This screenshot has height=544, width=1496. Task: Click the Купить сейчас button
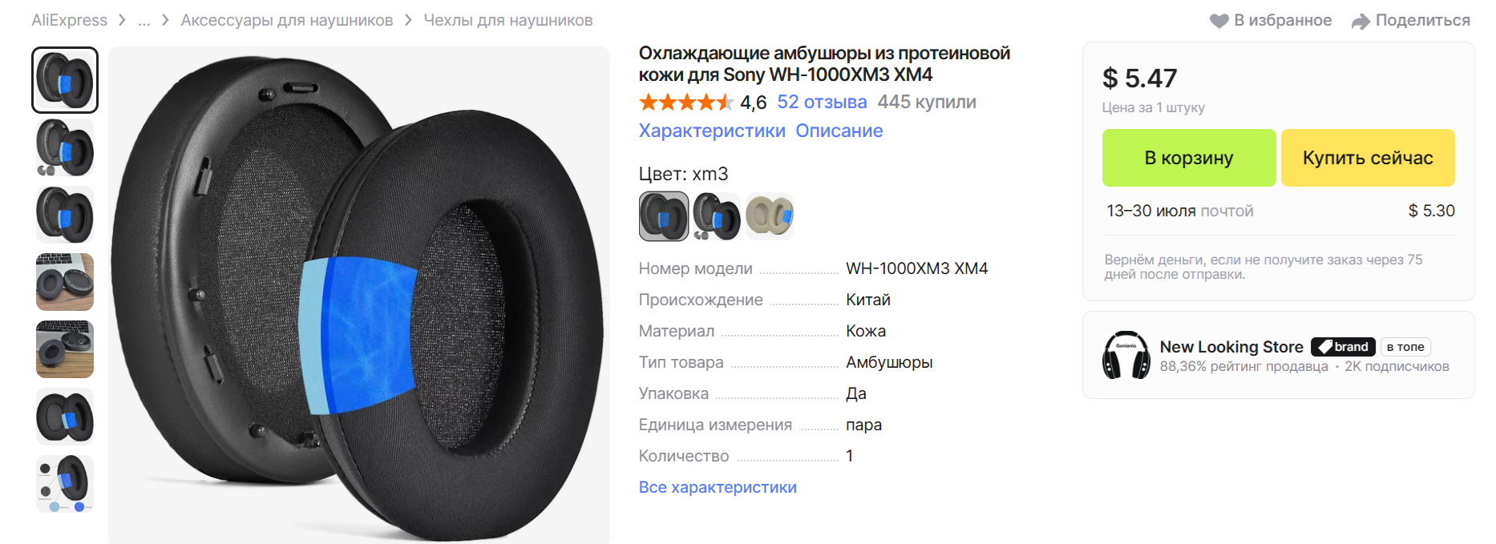(x=1368, y=158)
